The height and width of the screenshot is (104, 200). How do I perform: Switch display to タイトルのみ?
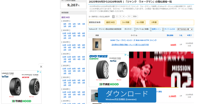pos(168,29)
